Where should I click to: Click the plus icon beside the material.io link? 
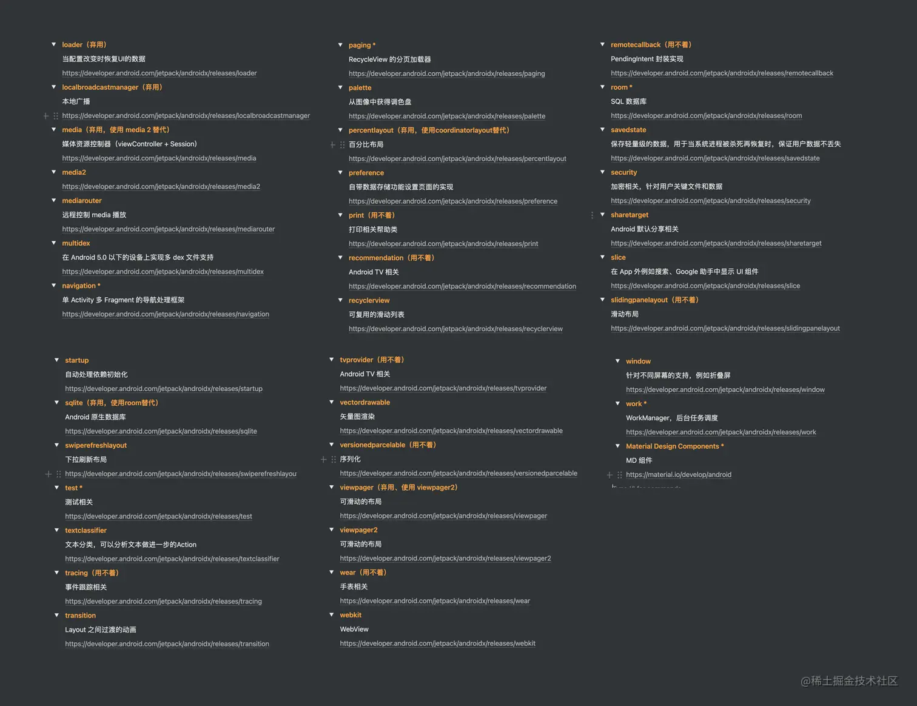pyautogui.click(x=610, y=475)
